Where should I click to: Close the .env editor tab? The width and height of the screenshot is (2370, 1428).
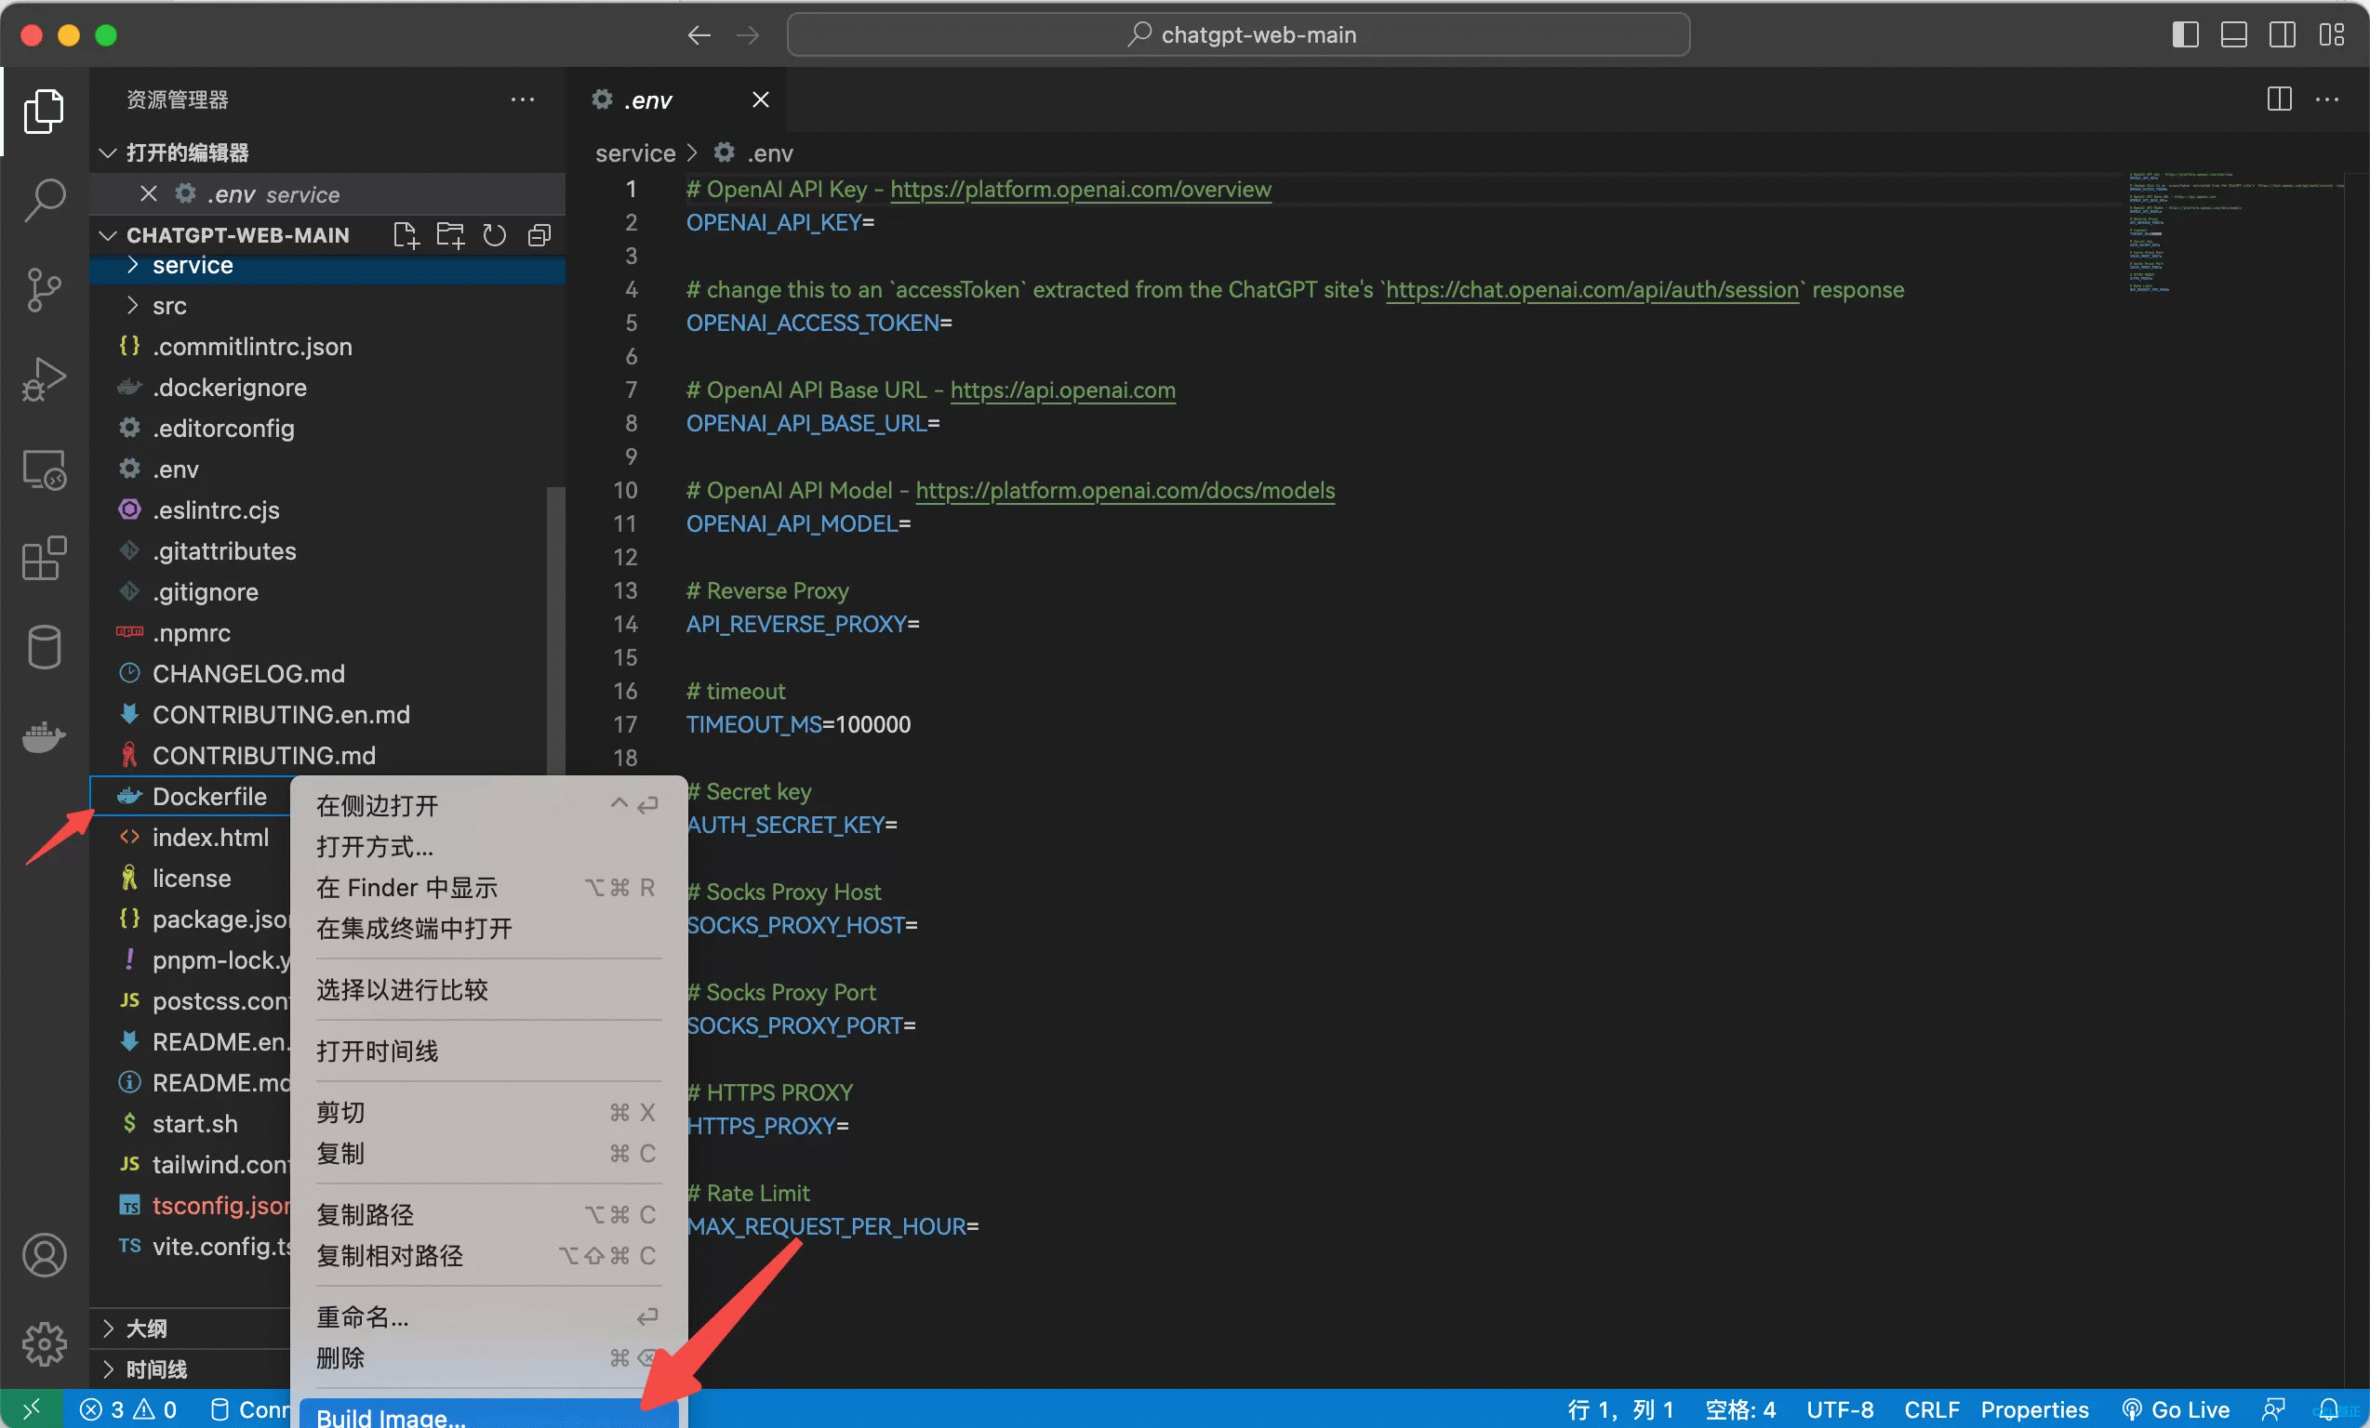[x=760, y=99]
